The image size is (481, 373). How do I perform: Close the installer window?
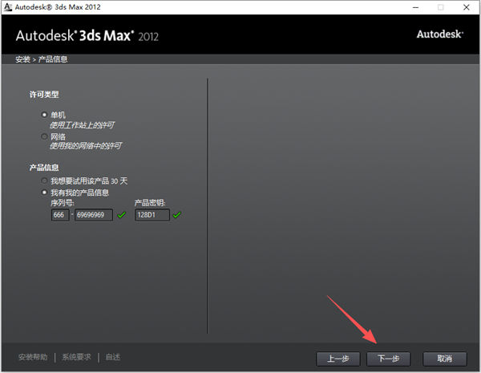tap(467, 7)
